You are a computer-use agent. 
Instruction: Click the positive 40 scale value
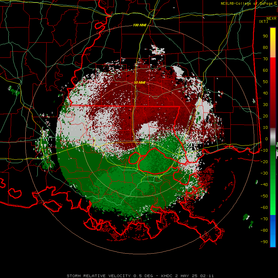[x=265, y=93]
